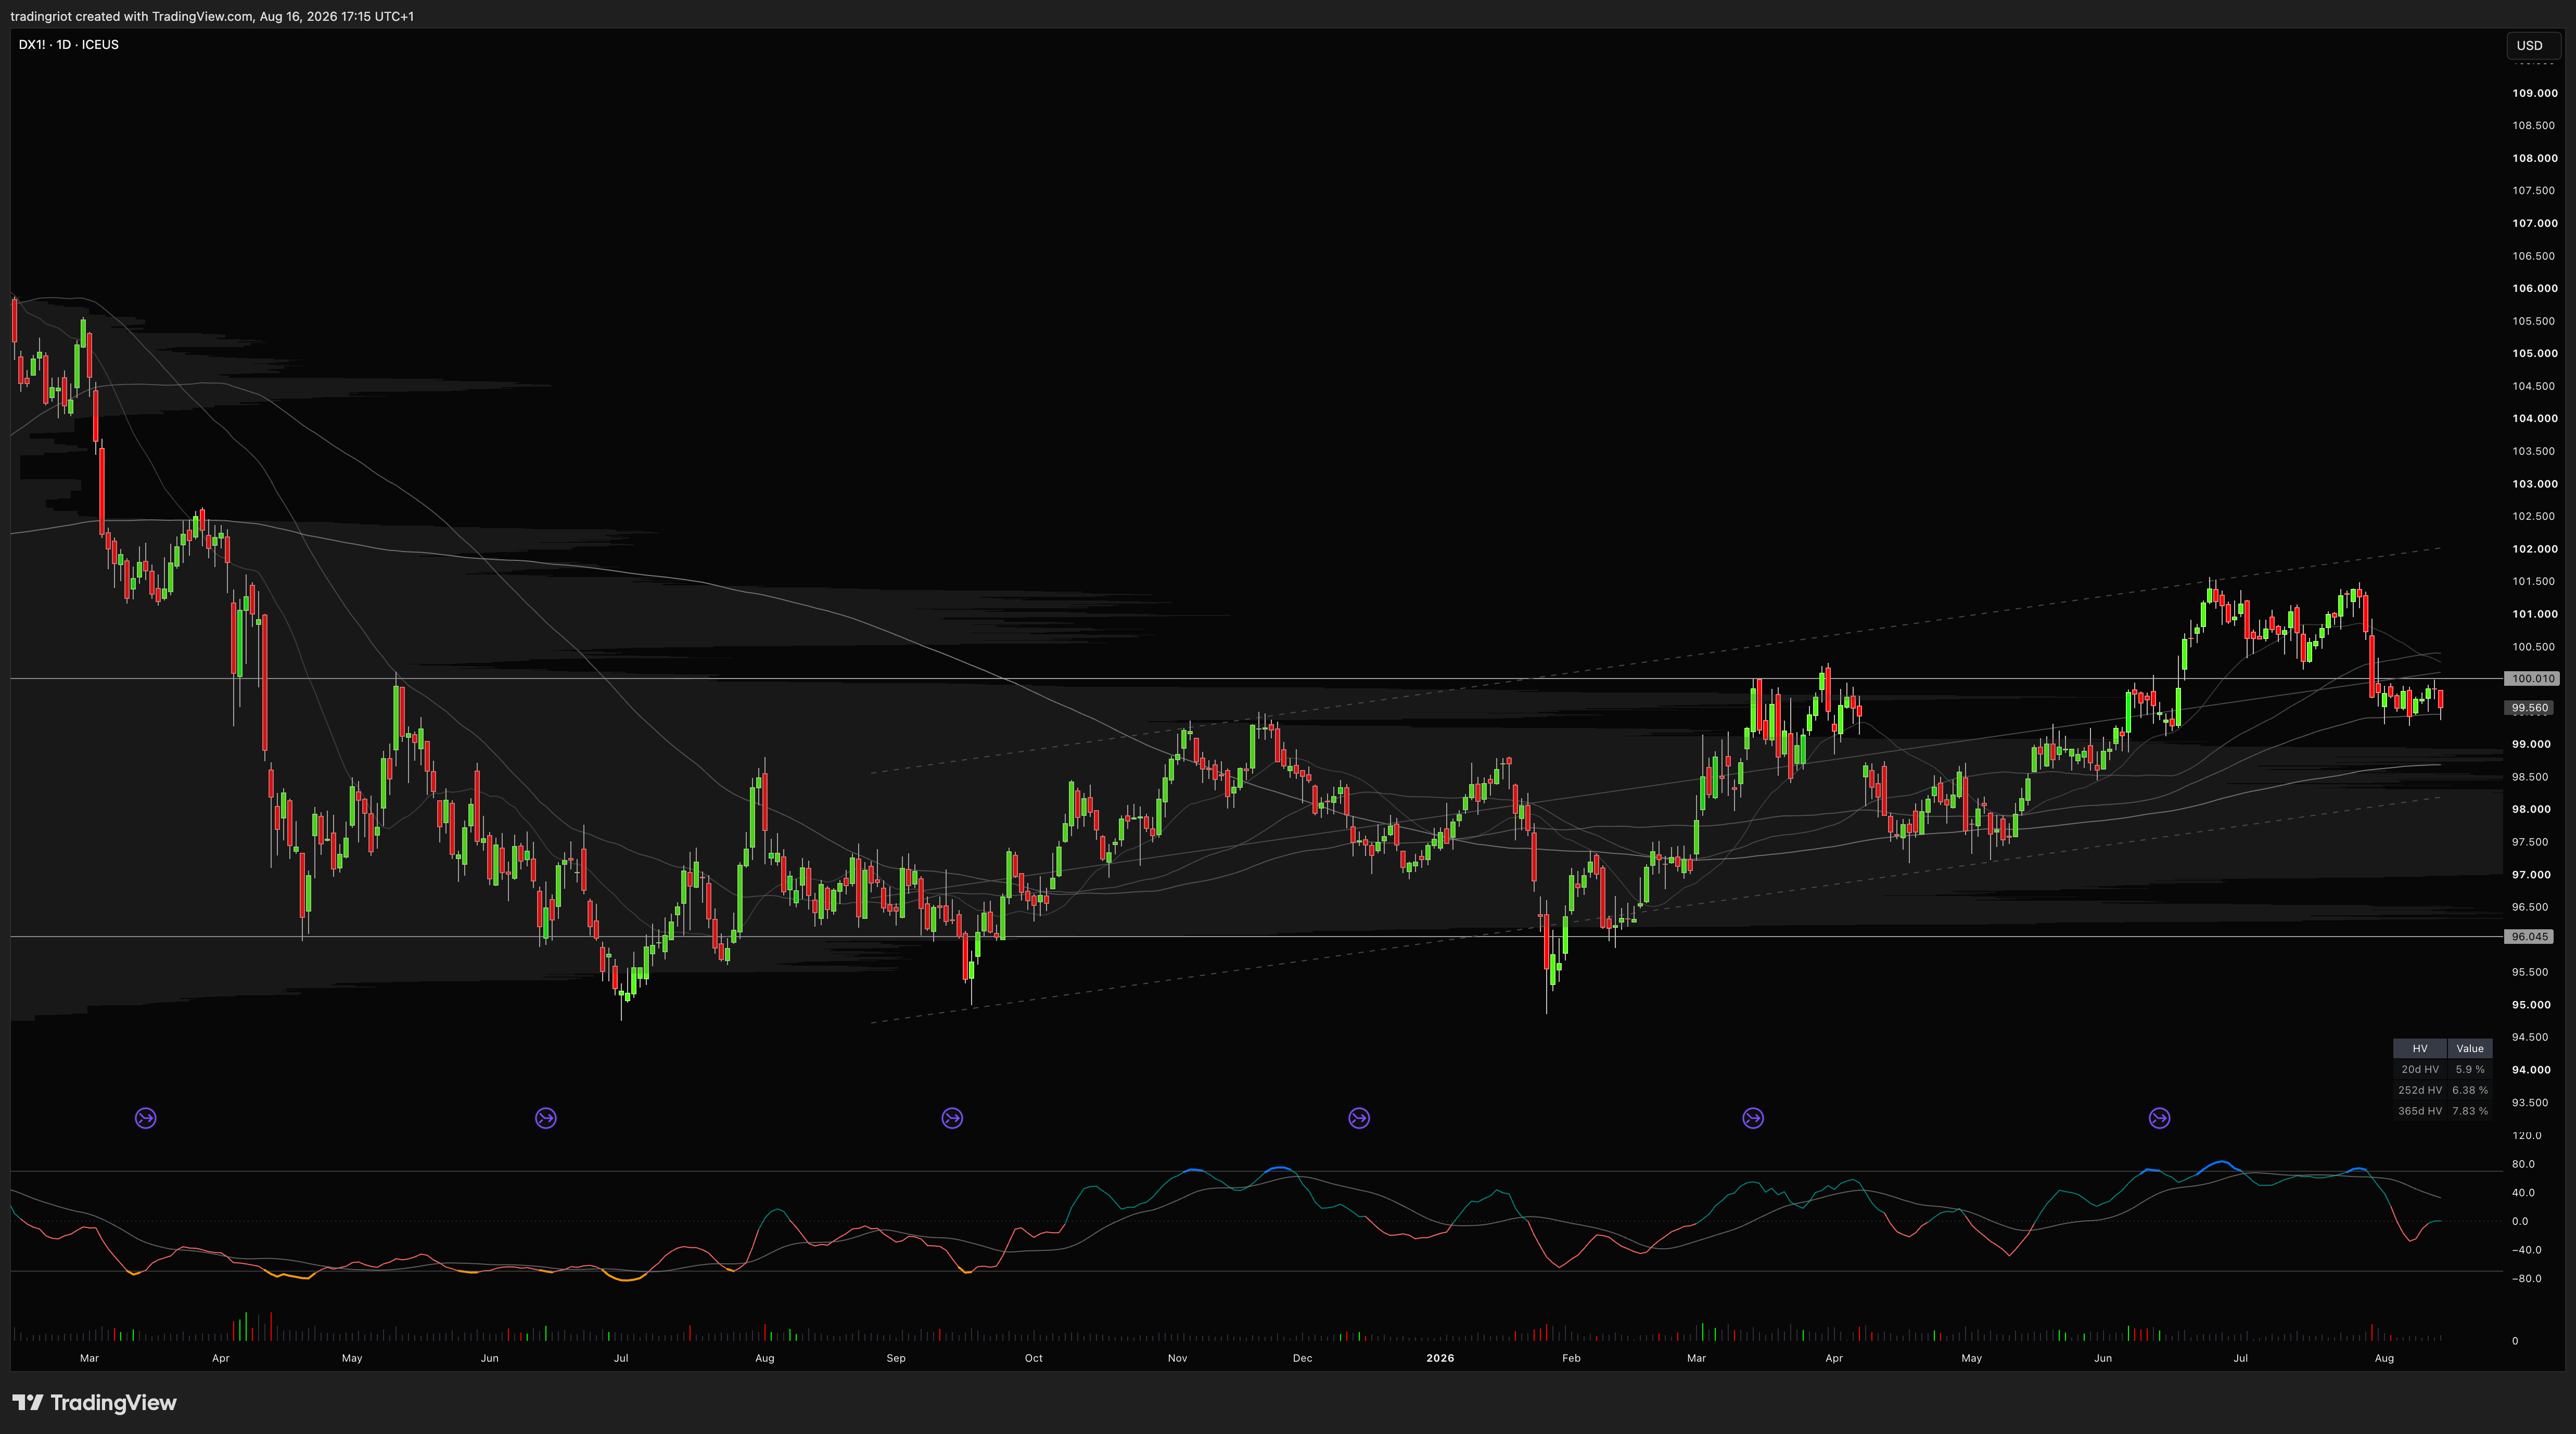2576x1434 pixels.
Task: Click the contract switch marker between Jun and Jul 2026
Action: click(2160, 1118)
